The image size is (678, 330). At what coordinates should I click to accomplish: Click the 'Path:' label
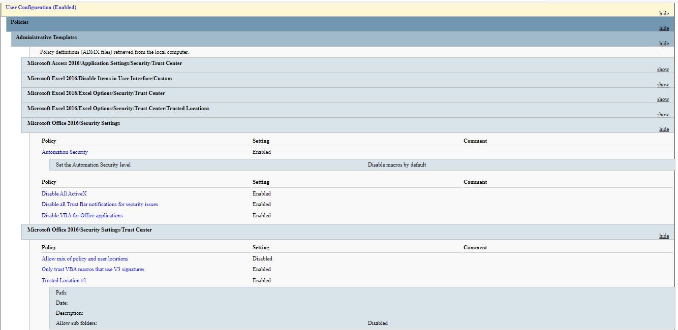61,293
